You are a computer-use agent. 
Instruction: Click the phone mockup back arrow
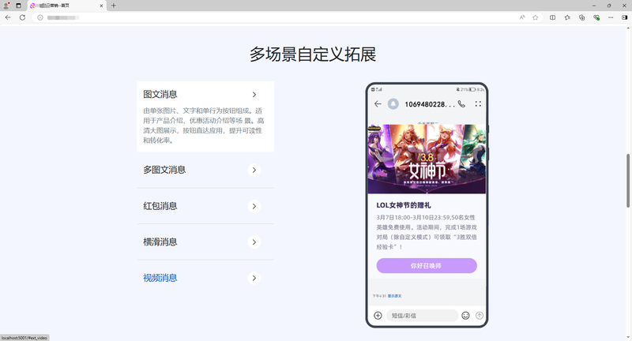pos(378,104)
